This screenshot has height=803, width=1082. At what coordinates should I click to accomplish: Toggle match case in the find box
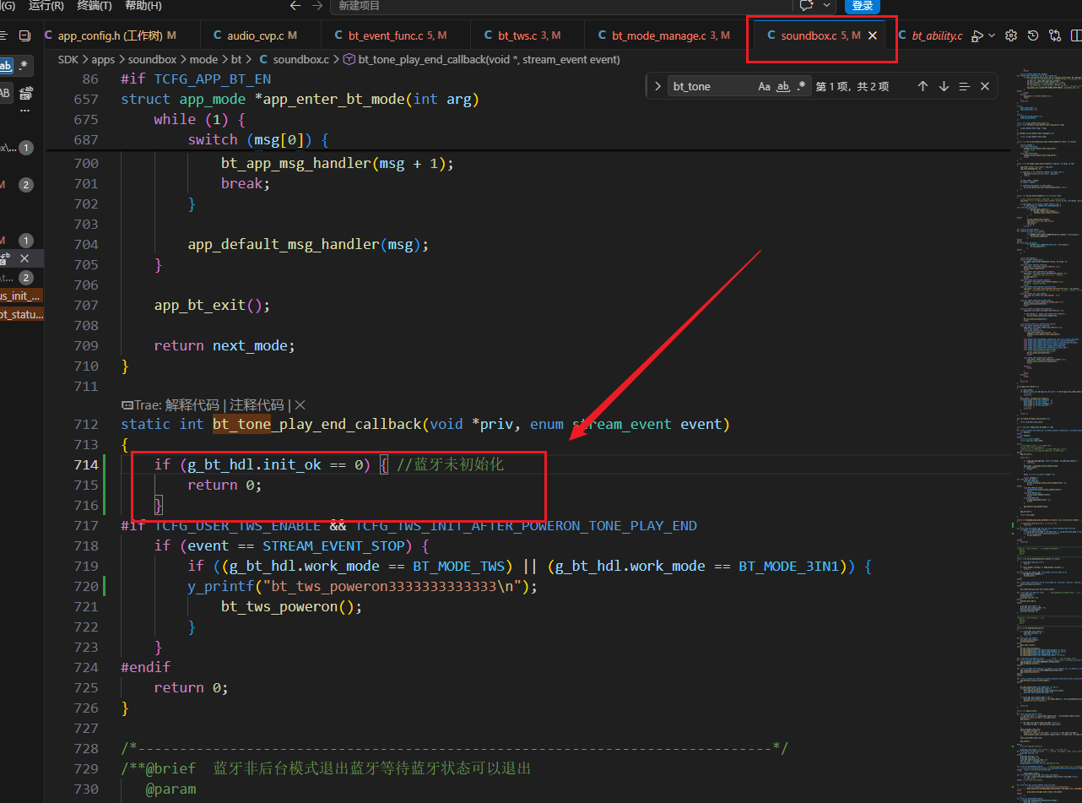[x=764, y=86]
